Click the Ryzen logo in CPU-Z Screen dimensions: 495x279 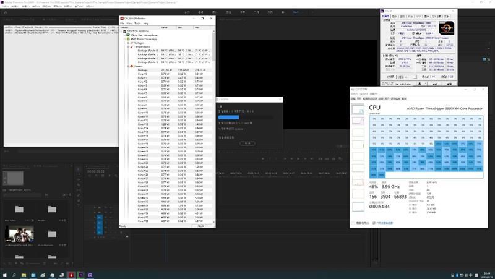(447, 28)
